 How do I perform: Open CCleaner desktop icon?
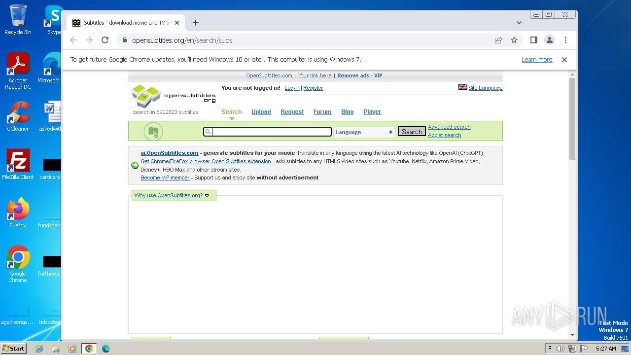pyautogui.click(x=18, y=116)
